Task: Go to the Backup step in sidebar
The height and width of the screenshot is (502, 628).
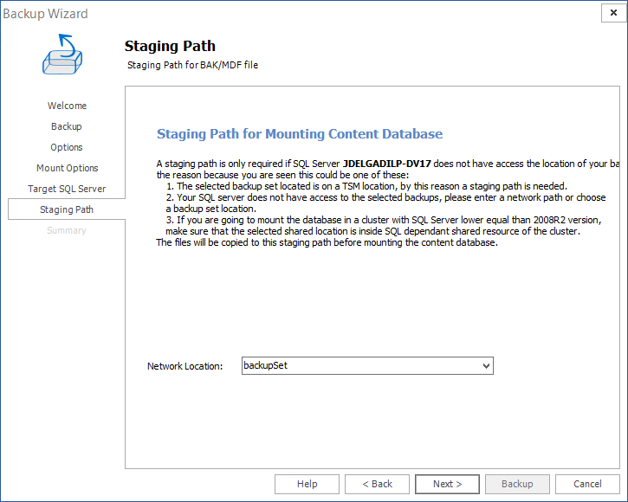Action: (67, 126)
